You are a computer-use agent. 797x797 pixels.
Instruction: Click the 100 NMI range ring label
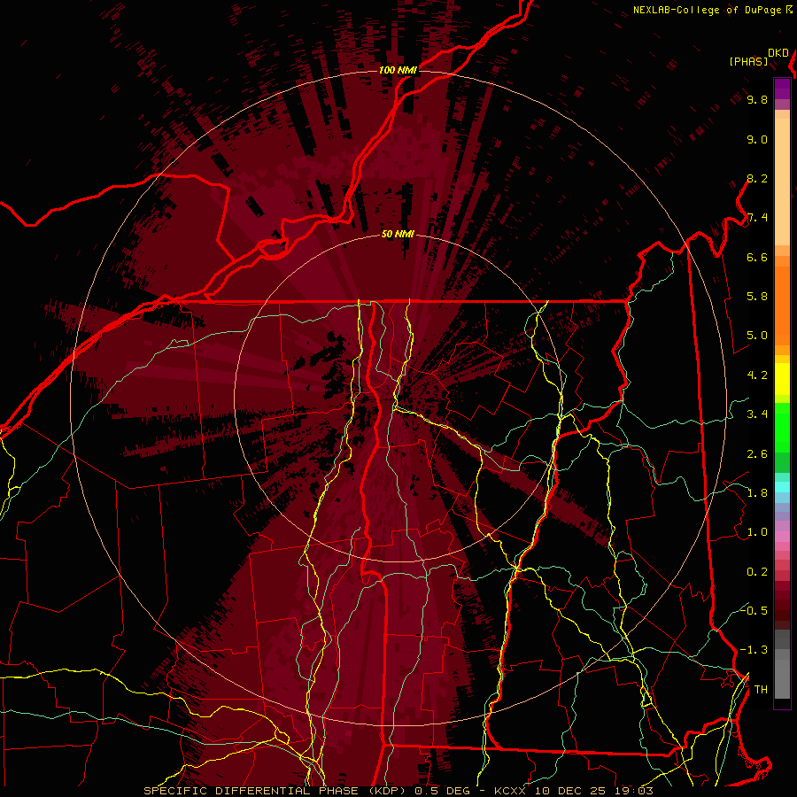398,70
